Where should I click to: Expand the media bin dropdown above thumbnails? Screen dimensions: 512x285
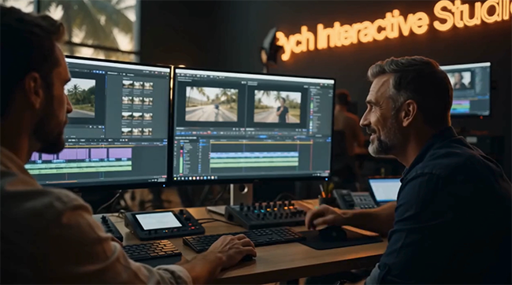pyautogui.click(x=113, y=74)
